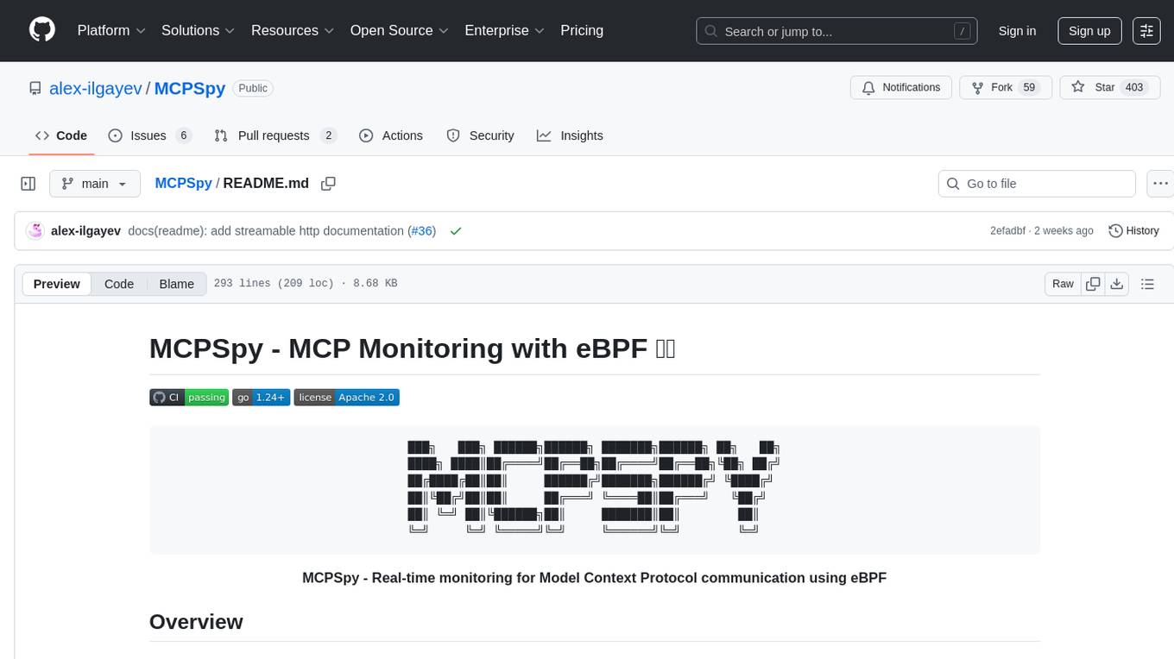1174x659 pixels.
Task: Expand the Platform menu
Action: tap(111, 30)
